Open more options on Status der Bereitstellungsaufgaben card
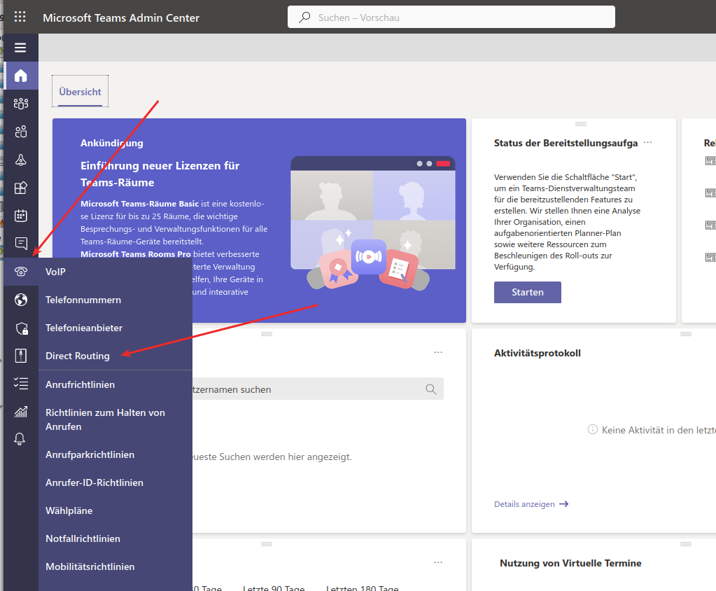 tap(648, 142)
